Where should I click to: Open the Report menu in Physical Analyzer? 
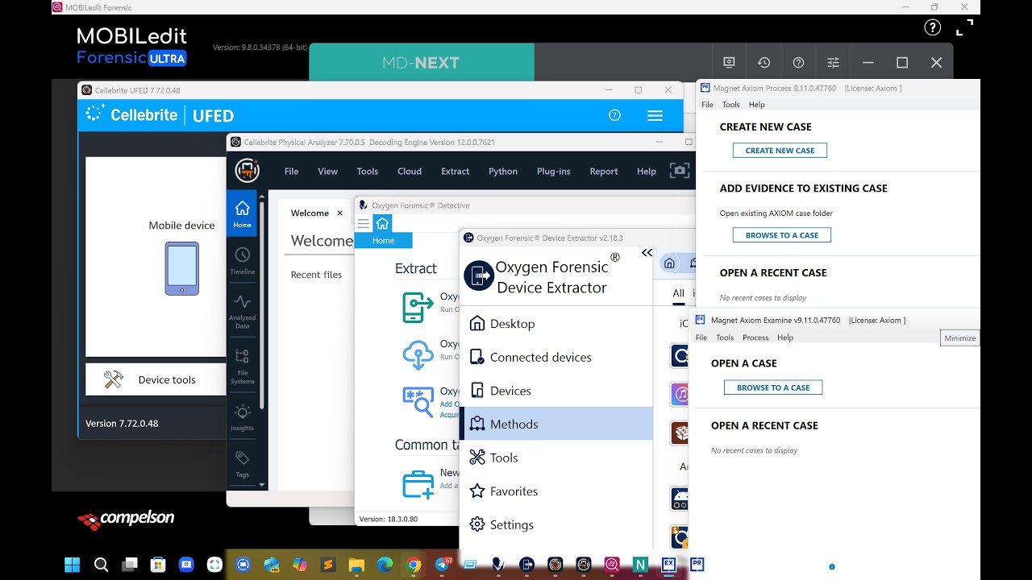click(x=603, y=171)
